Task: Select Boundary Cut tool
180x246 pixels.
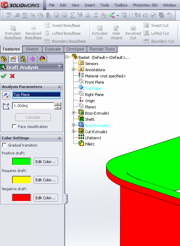Action: 159,41
